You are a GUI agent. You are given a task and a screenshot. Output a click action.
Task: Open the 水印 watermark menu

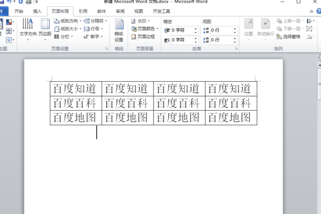(140, 21)
